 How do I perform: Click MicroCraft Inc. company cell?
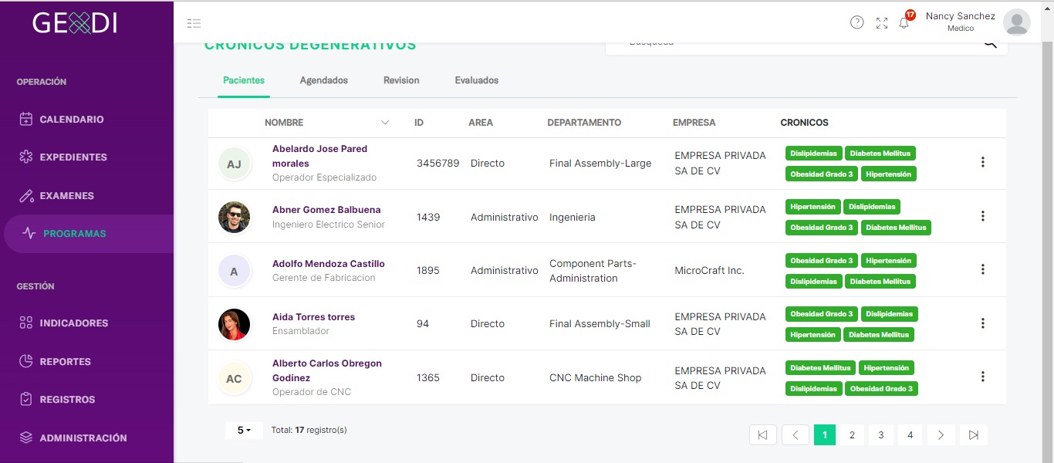710,271
